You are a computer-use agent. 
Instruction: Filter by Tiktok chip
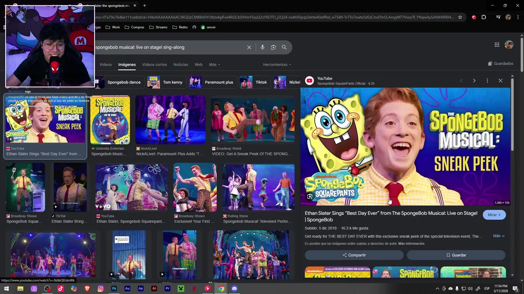[x=254, y=82]
